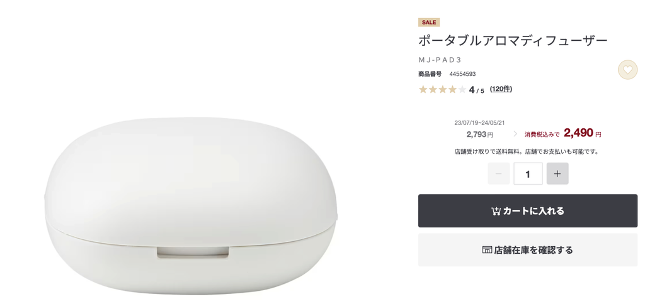Open the 120件 reviews link
This screenshot has height=304, width=645.
point(501,89)
